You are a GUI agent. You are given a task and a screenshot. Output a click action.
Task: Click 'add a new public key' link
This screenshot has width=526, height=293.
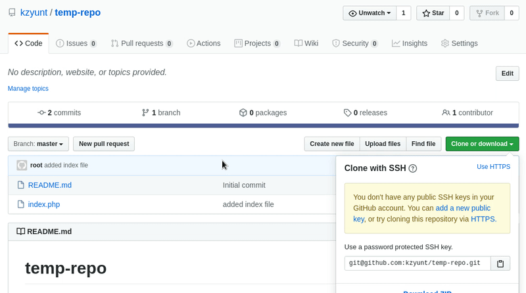point(421,214)
